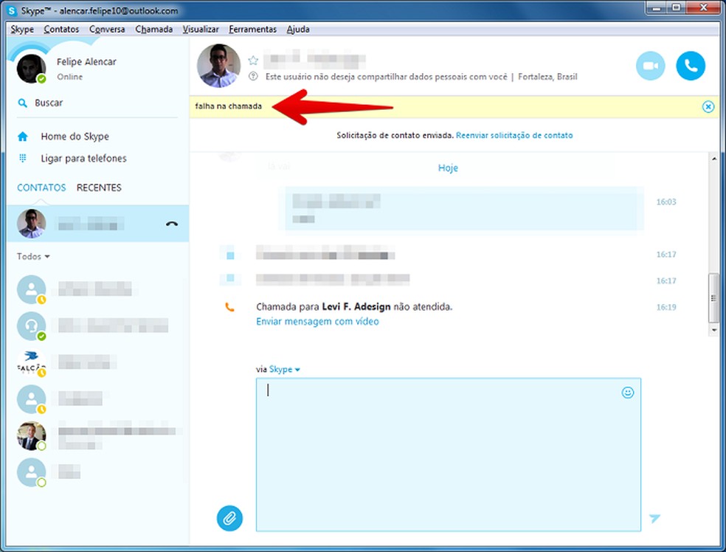The image size is (726, 552).
Task: Click the orange missed call icon
Action: pyautogui.click(x=229, y=306)
